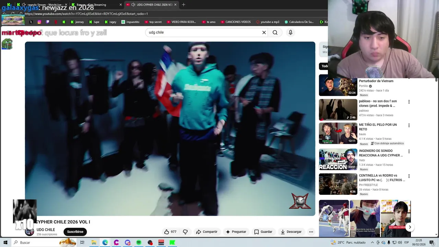Click the main video player
Image resolution: width=439 pixels, height=247 pixels.
(x=170, y=129)
